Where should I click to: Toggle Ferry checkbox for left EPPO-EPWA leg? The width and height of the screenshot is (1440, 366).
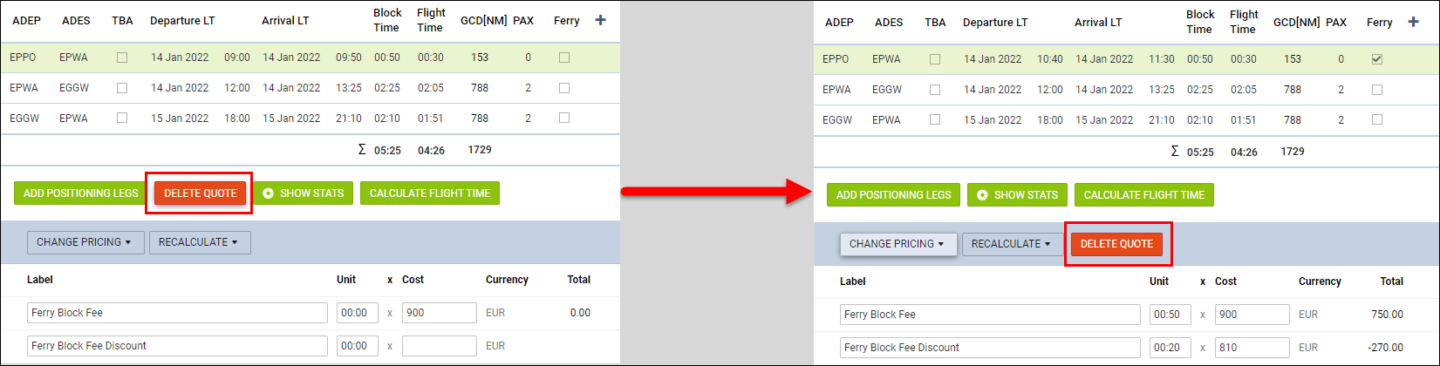click(x=564, y=58)
